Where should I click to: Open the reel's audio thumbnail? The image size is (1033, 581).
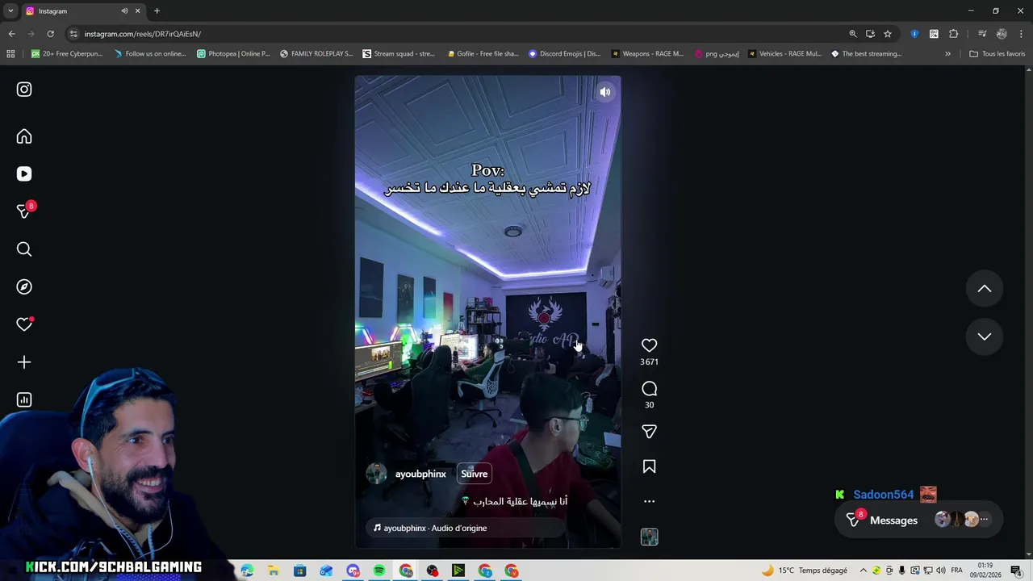click(649, 537)
